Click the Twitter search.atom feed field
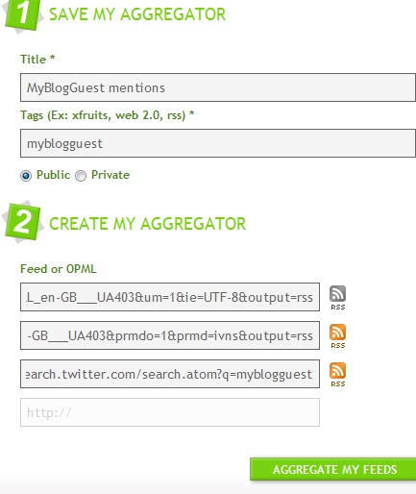 click(170, 374)
